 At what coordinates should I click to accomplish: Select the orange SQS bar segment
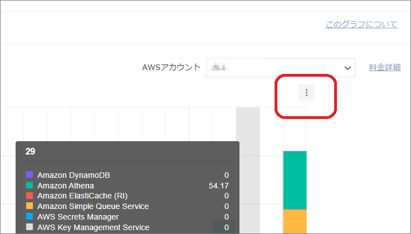tap(295, 221)
